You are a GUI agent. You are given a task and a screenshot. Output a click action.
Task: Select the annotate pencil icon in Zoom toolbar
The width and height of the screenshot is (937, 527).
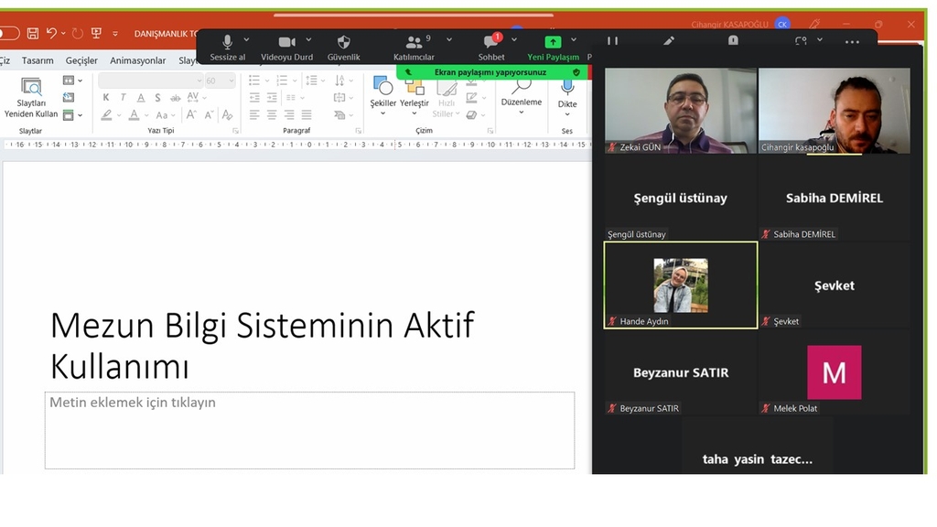coord(669,41)
